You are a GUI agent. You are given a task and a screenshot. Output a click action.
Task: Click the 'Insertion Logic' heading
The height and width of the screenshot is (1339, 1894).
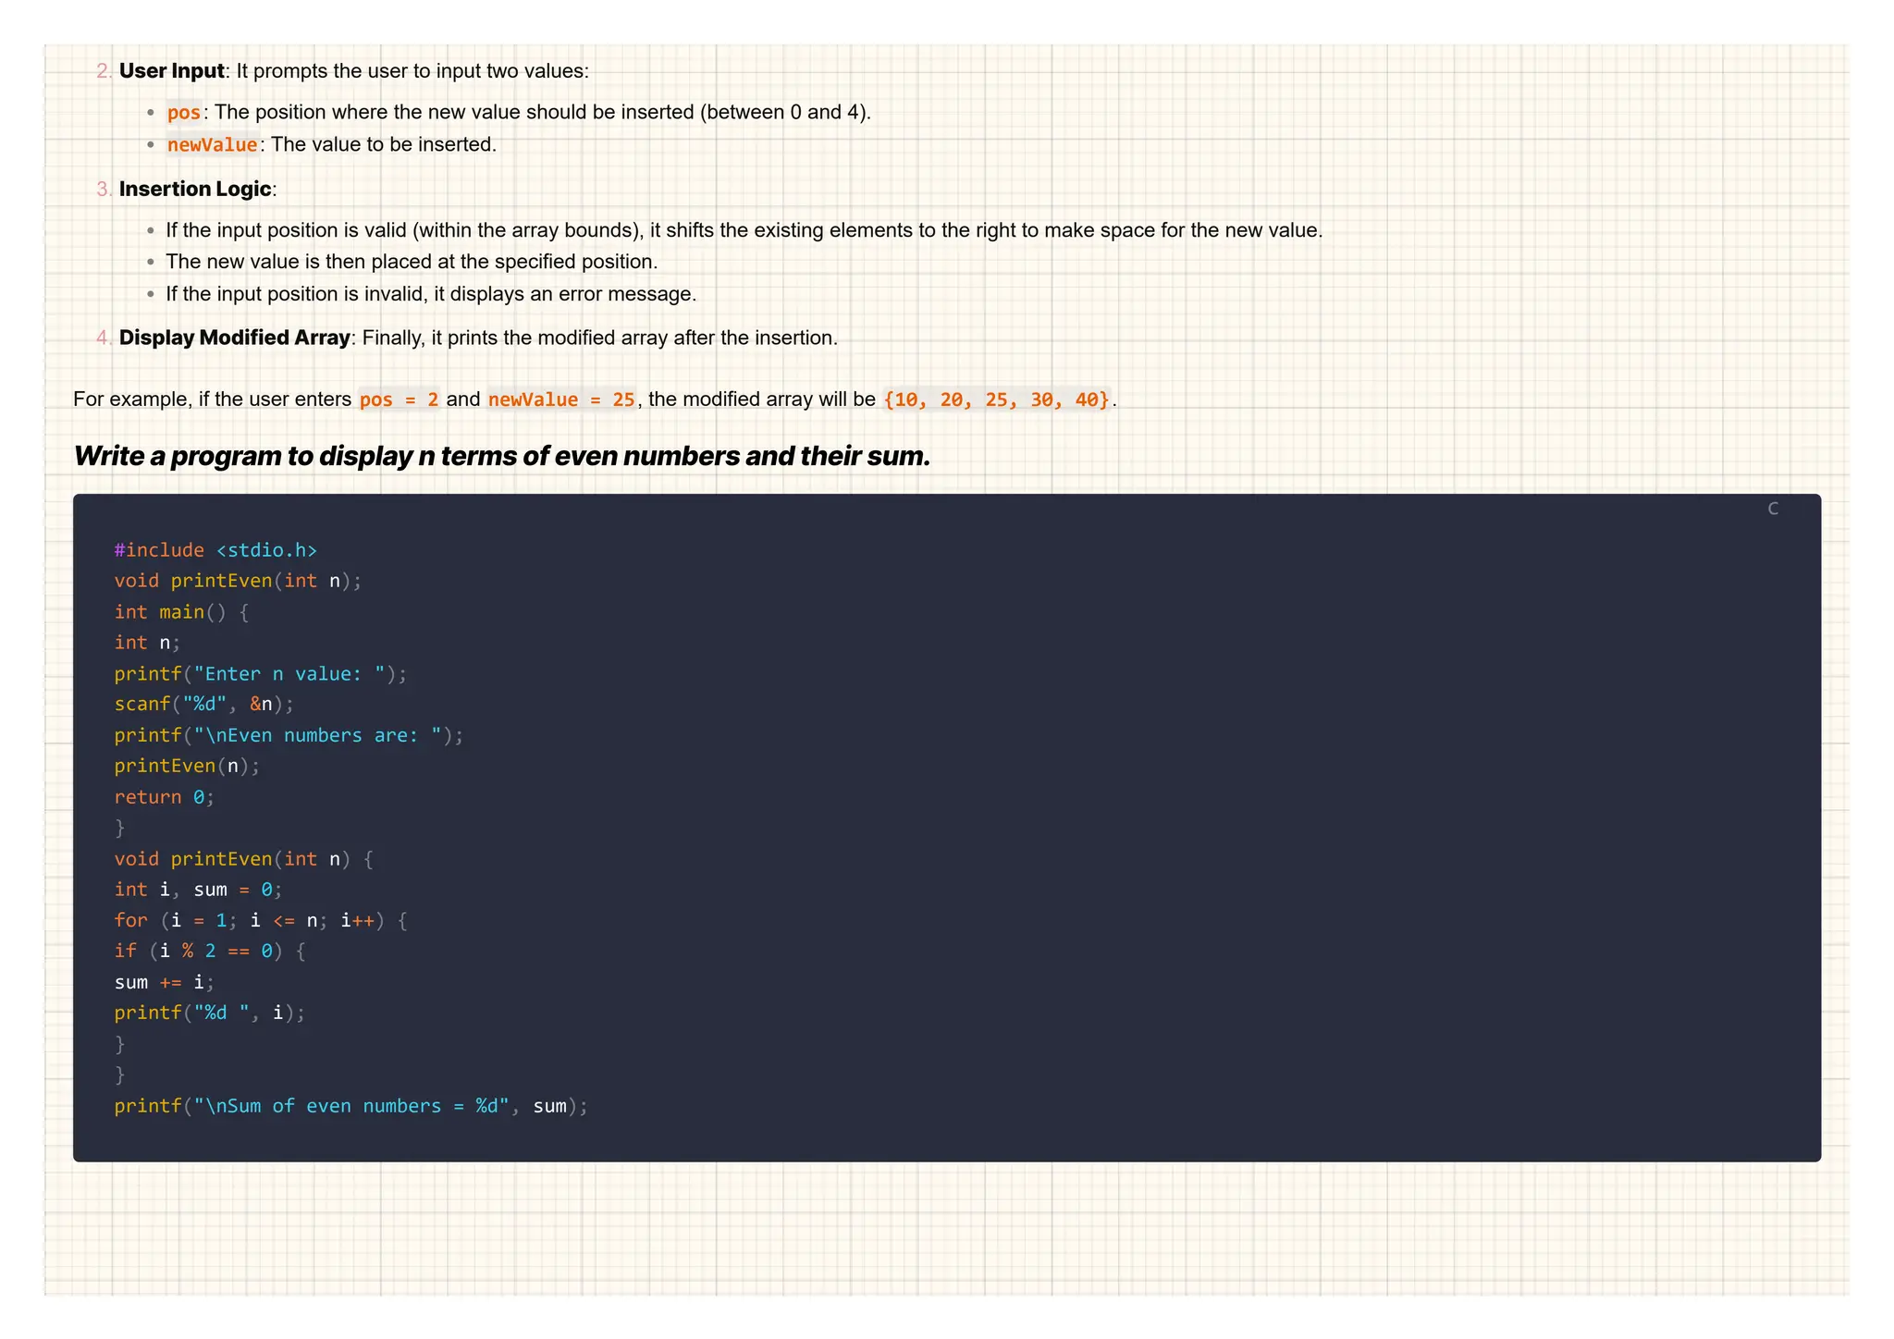point(195,190)
